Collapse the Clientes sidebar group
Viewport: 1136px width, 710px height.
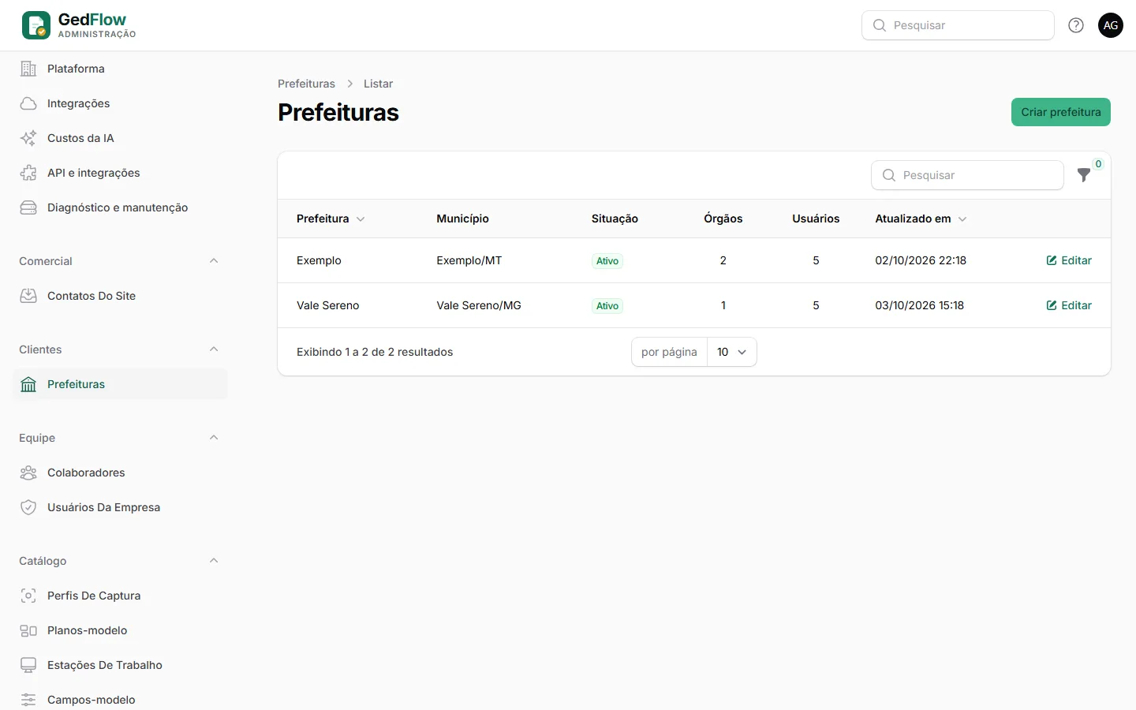pyautogui.click(x=214, y=349)
